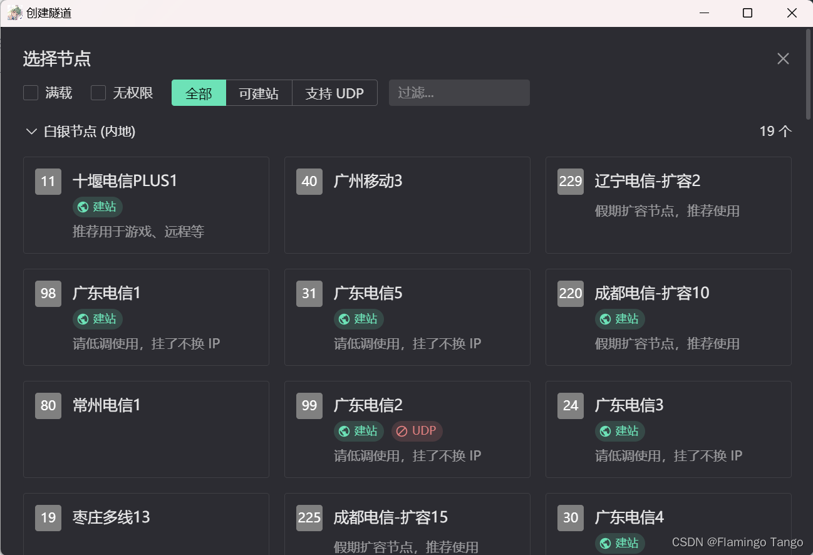Select node 辽宁电信-扩容2

point(668,205)
